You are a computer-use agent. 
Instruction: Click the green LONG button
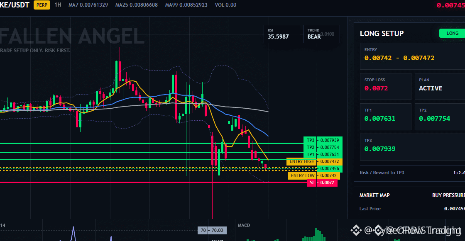[x=452, y=33]
